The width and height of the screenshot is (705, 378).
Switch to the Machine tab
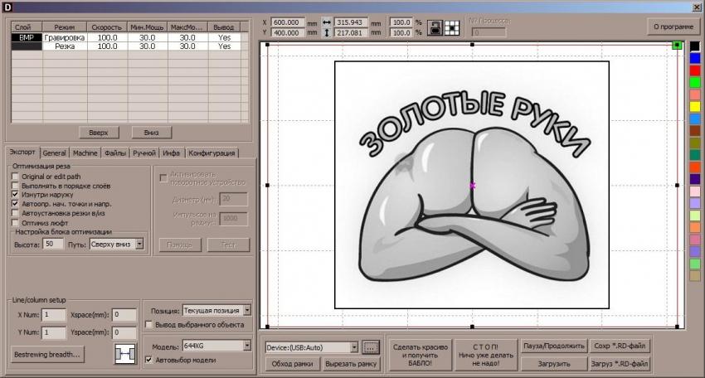pos(85,153)
